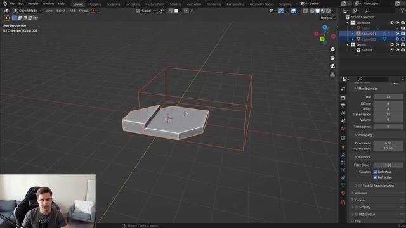Click the green Y axis on gizmo
The width and height of the screenshot is (406, 228).
pyautogui.click(x=322, y=39)
